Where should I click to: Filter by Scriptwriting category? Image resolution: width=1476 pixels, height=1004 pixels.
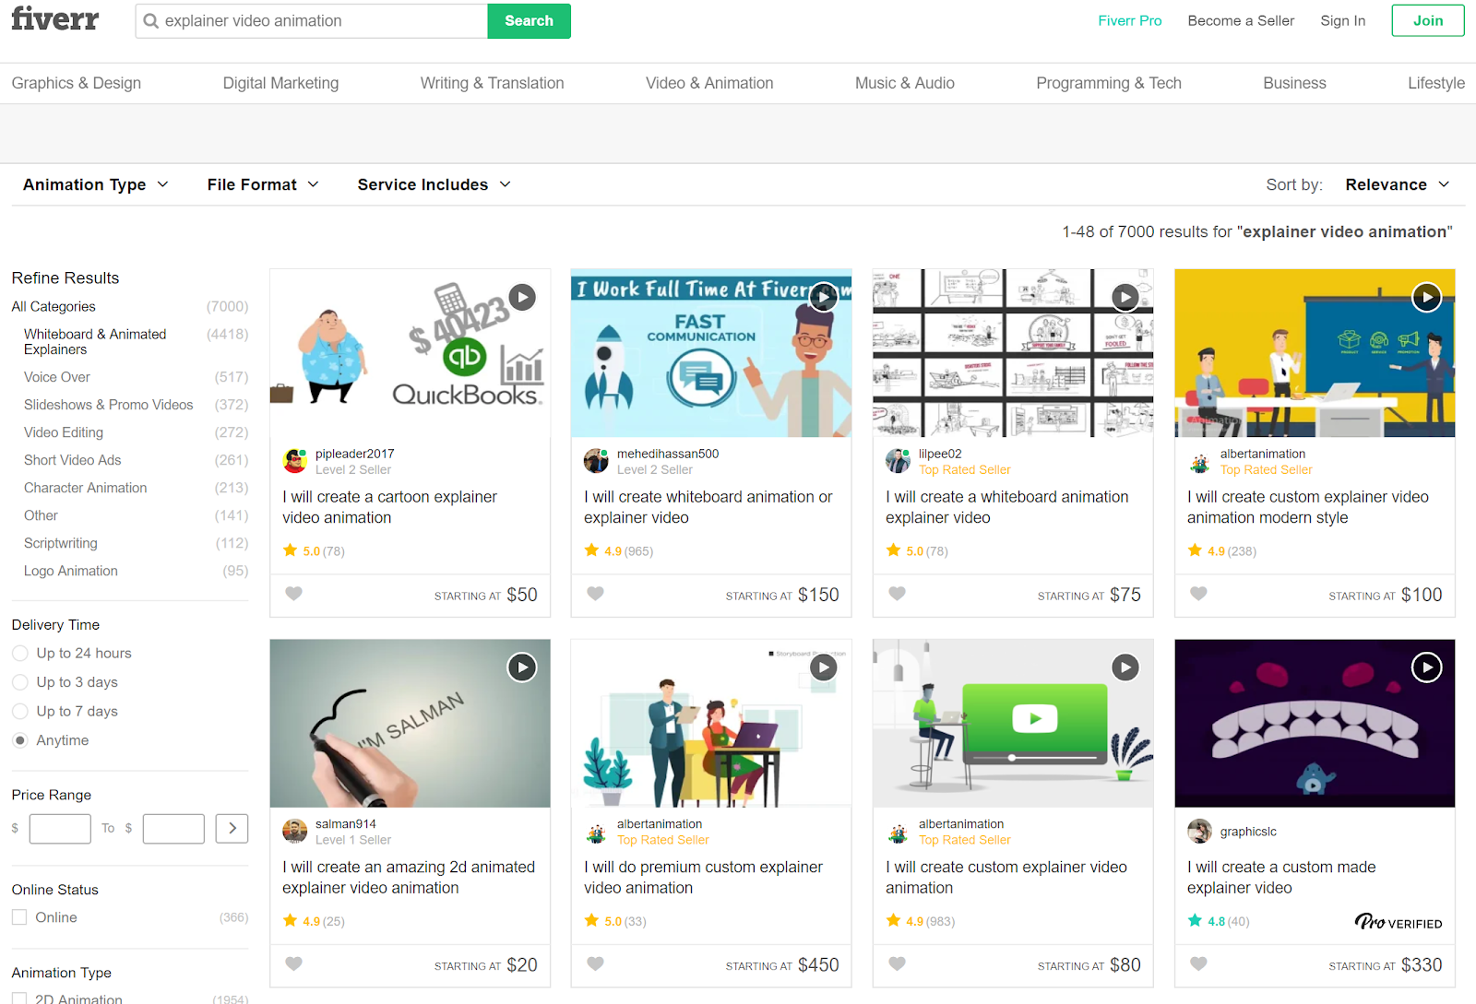pyautogui.click(x=61, y=543)
